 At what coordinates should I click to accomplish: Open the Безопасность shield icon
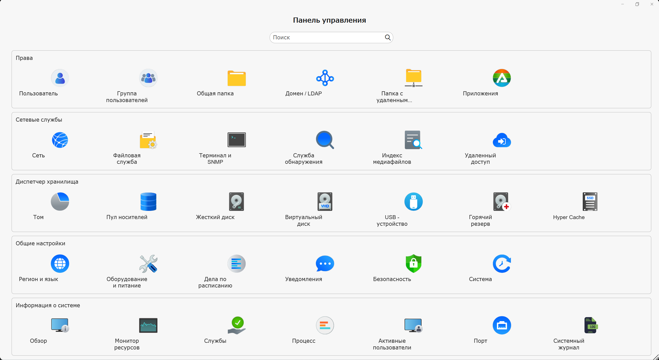[413, 264]
